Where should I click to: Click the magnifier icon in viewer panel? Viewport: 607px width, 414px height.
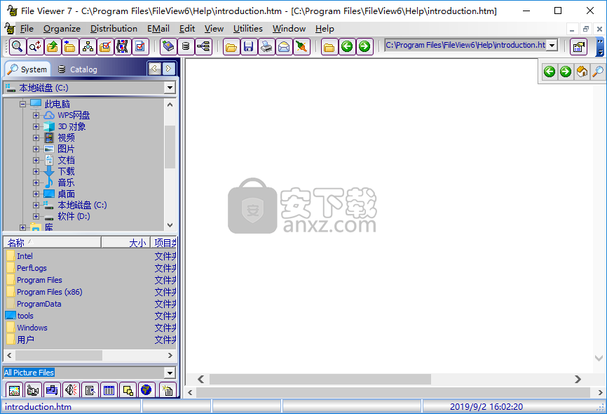598,72
